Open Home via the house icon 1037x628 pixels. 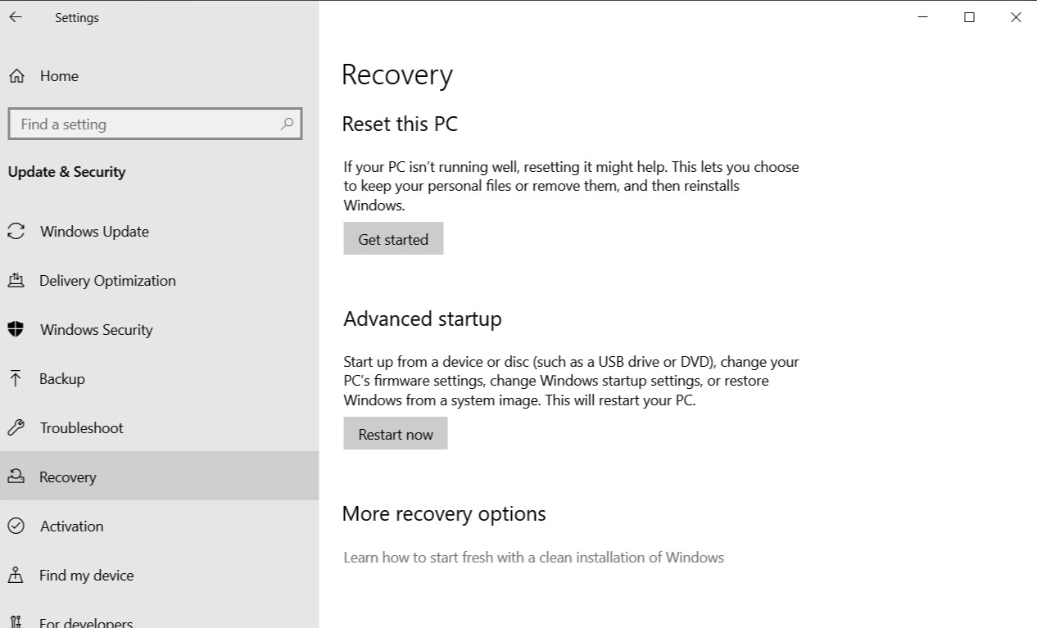16,76
